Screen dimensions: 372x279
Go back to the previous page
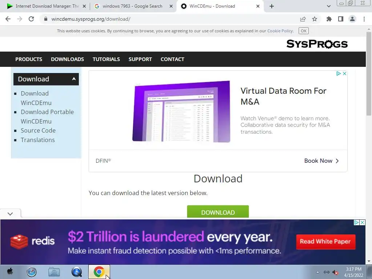pyautogui.click(x=8, y=19)
